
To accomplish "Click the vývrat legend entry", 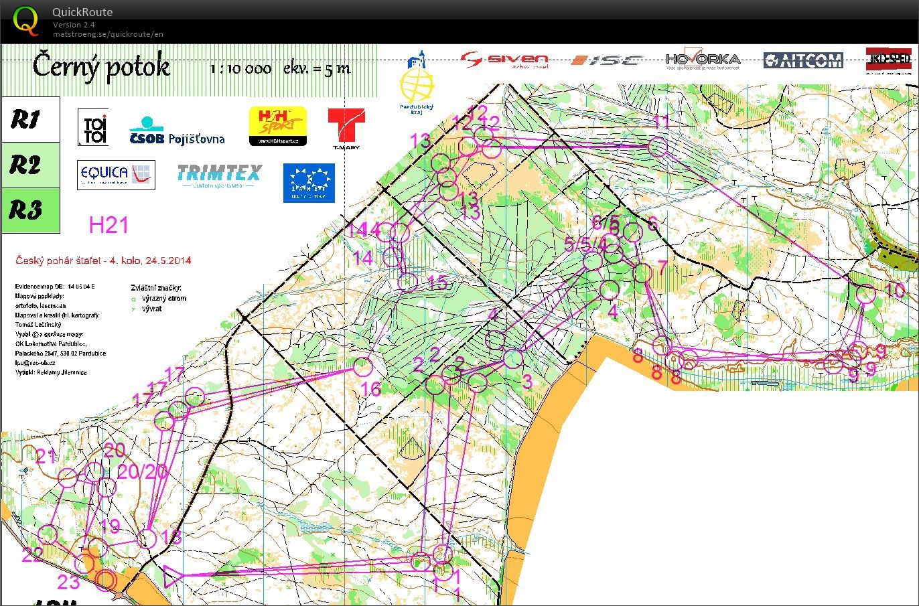I will (x=147, y=309).
